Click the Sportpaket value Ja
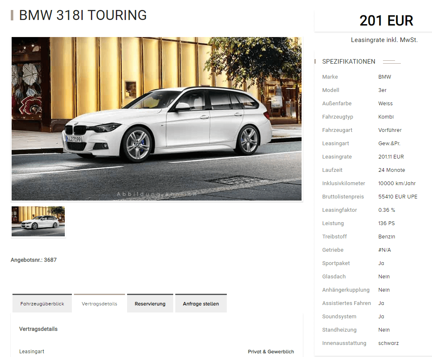432x357 pixels. coord(381,263)
